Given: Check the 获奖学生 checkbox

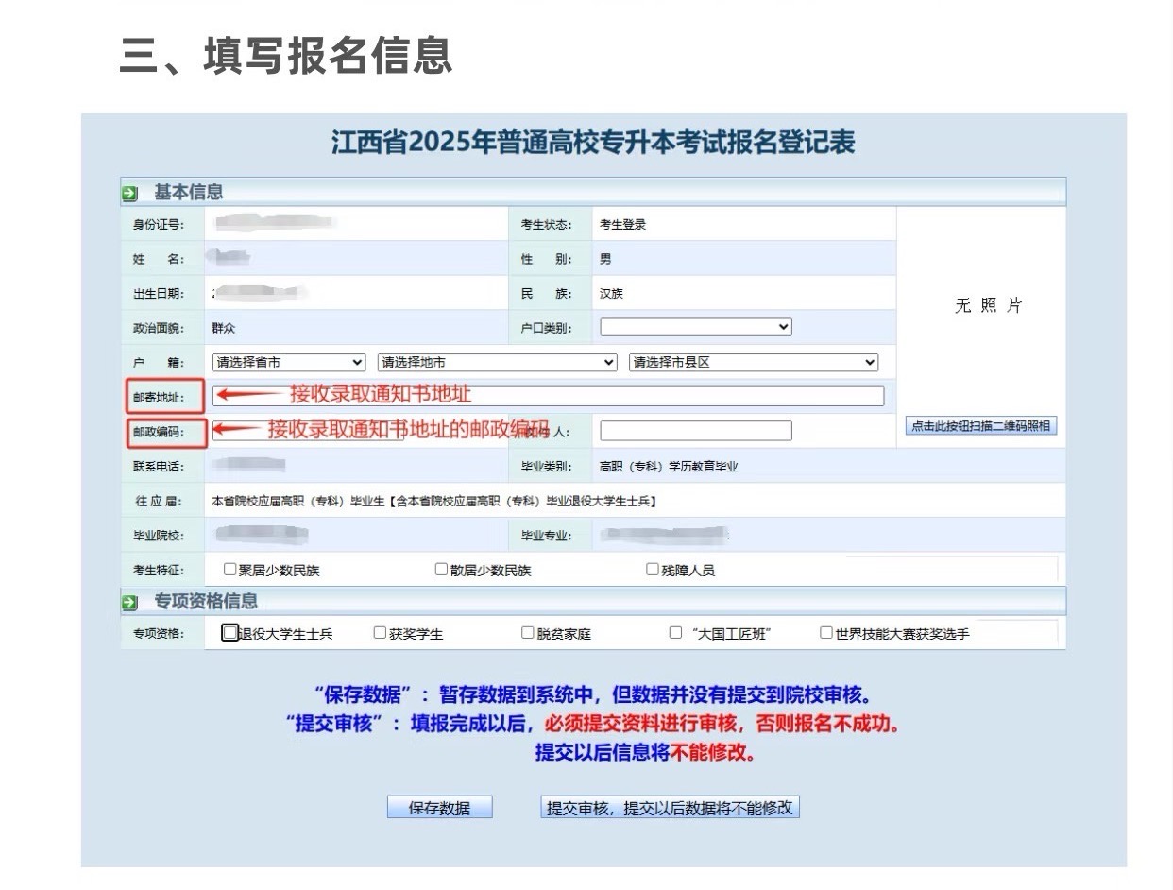Looking at the screenshot, I should (380, 632).
